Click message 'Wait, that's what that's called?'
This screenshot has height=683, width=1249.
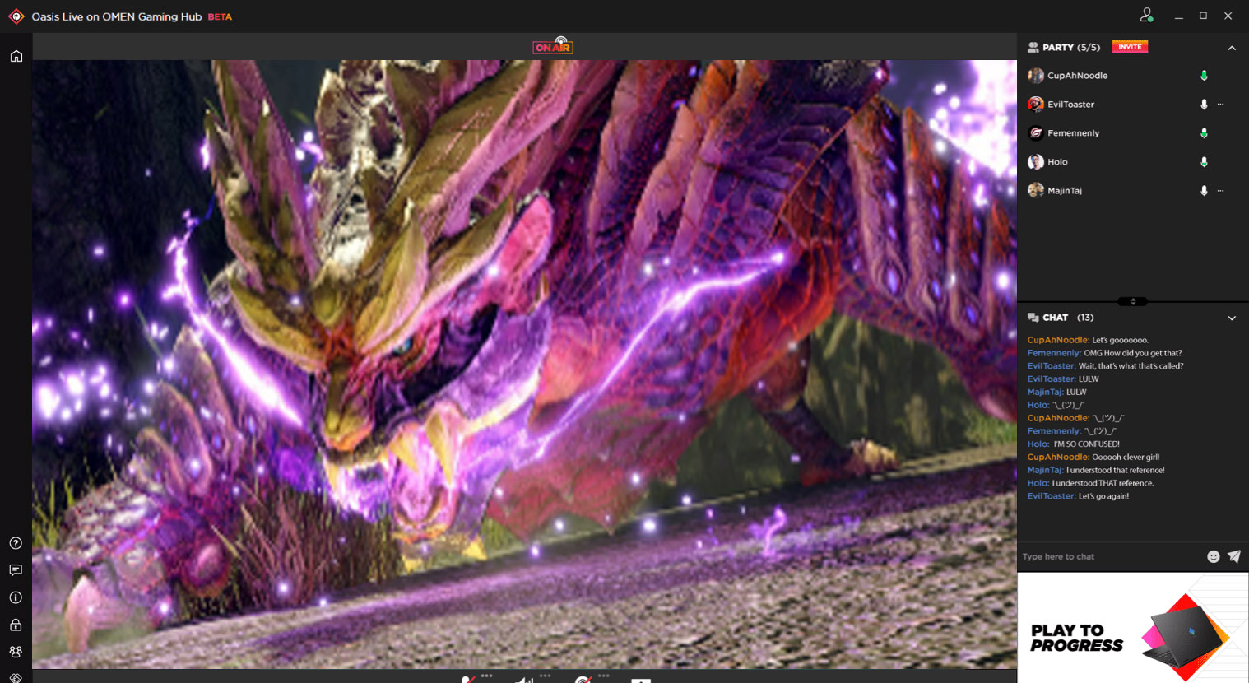click(x=1131, y=366)
